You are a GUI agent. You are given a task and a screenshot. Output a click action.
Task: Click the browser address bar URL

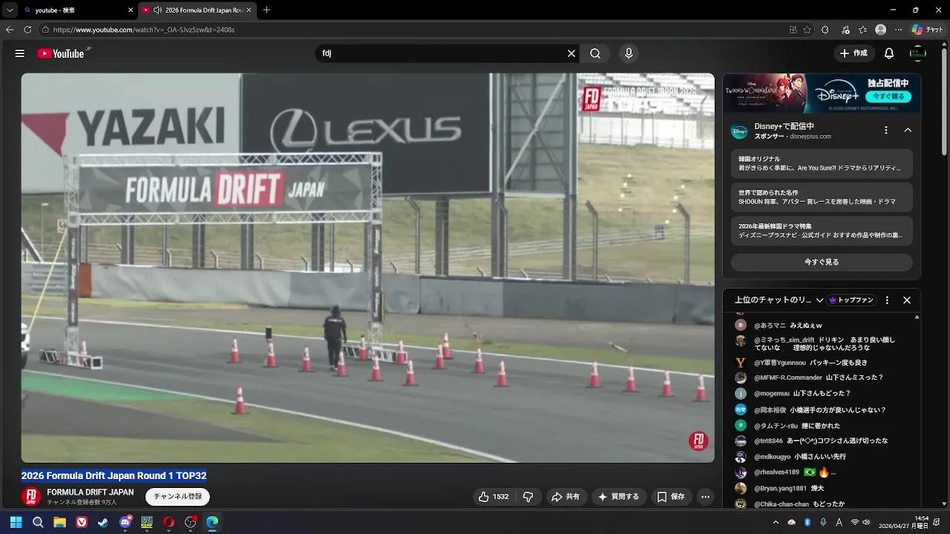point(144,30)
